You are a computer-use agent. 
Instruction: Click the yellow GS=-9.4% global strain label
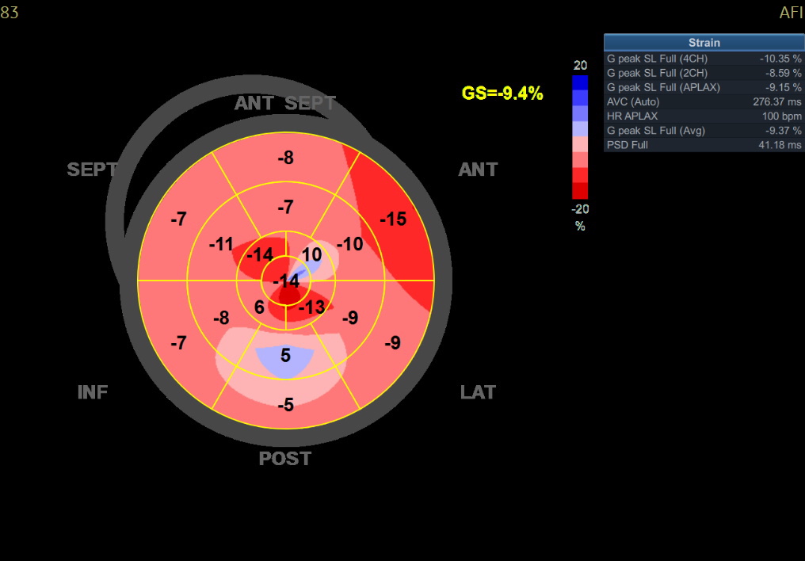click(x=502, y=93)
